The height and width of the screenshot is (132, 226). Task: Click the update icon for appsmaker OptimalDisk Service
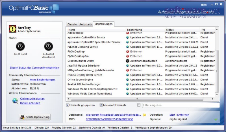point(127,38)
